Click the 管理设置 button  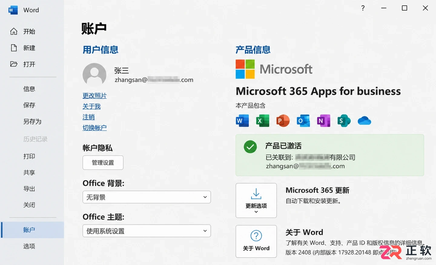[103, 163]
